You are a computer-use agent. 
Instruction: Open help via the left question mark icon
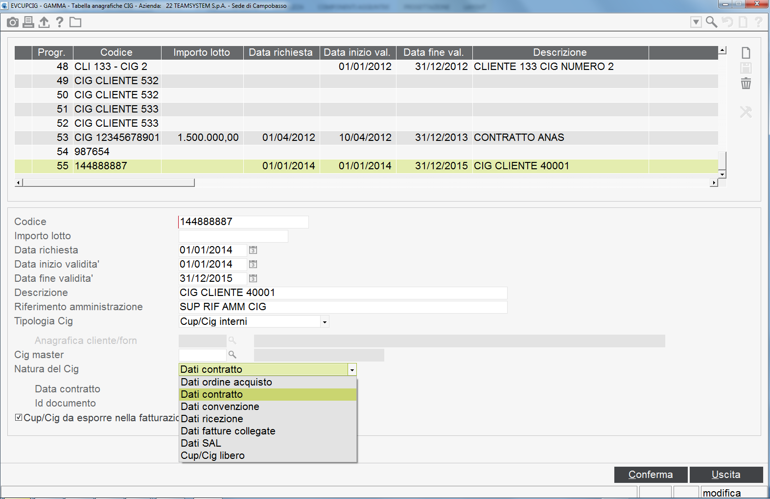pyautogui.click(x=60, y=22)
